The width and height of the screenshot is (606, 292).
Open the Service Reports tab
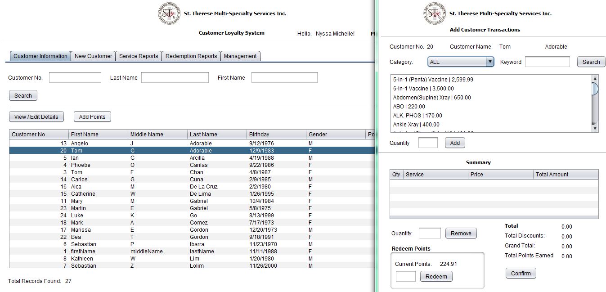click(139, 56)
